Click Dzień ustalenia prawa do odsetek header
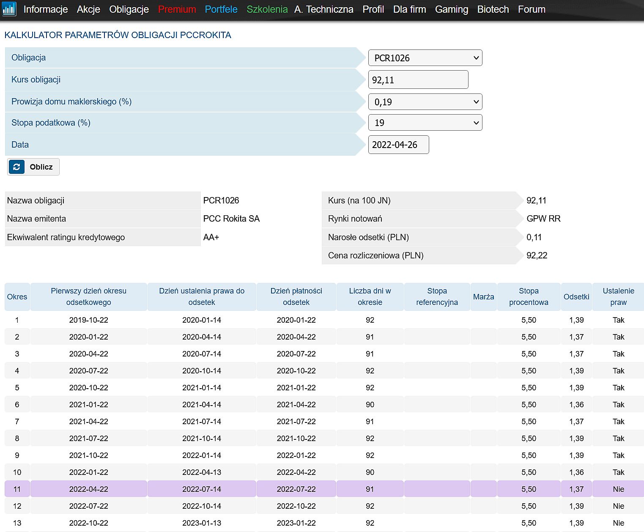The width and height of the screenshot is (644, 532). 202,297
